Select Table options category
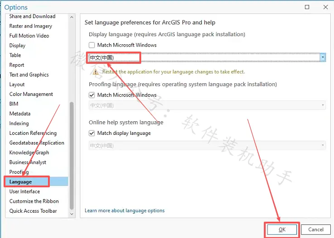Viewport: 334px width, 238px height. point(15,55)
